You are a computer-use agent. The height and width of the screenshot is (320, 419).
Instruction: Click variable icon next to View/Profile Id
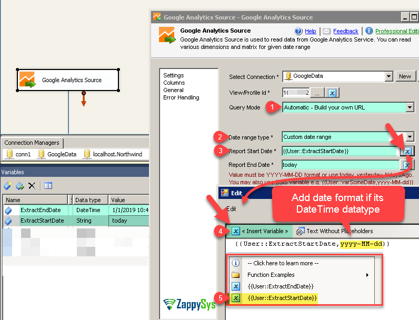point(332,93)
